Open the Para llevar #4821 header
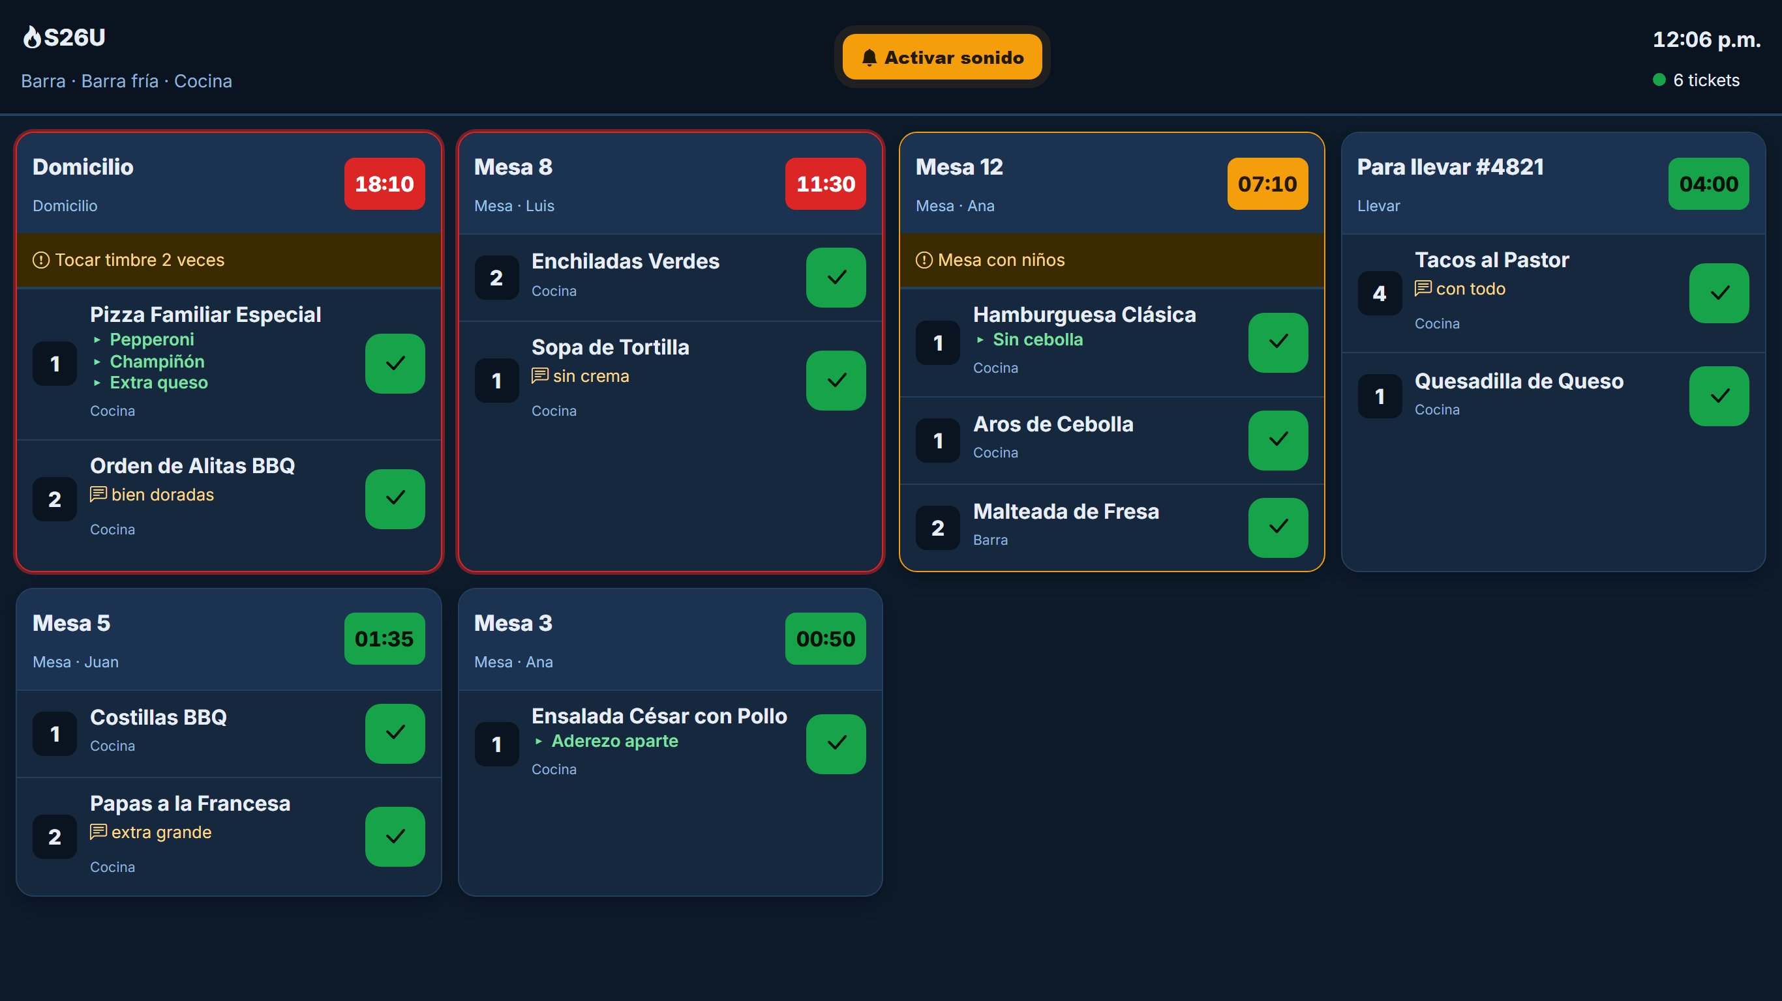The width and height of the screenshot is (1782, 1001). click(1553, 184)
